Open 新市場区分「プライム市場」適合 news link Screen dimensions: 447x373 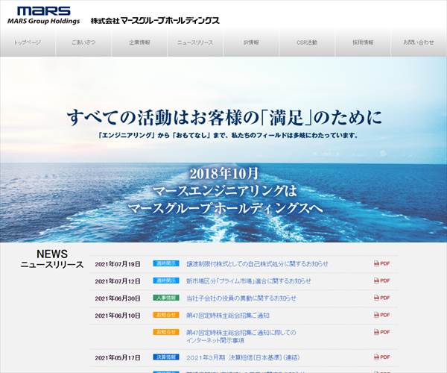click(x=249, y=280)
